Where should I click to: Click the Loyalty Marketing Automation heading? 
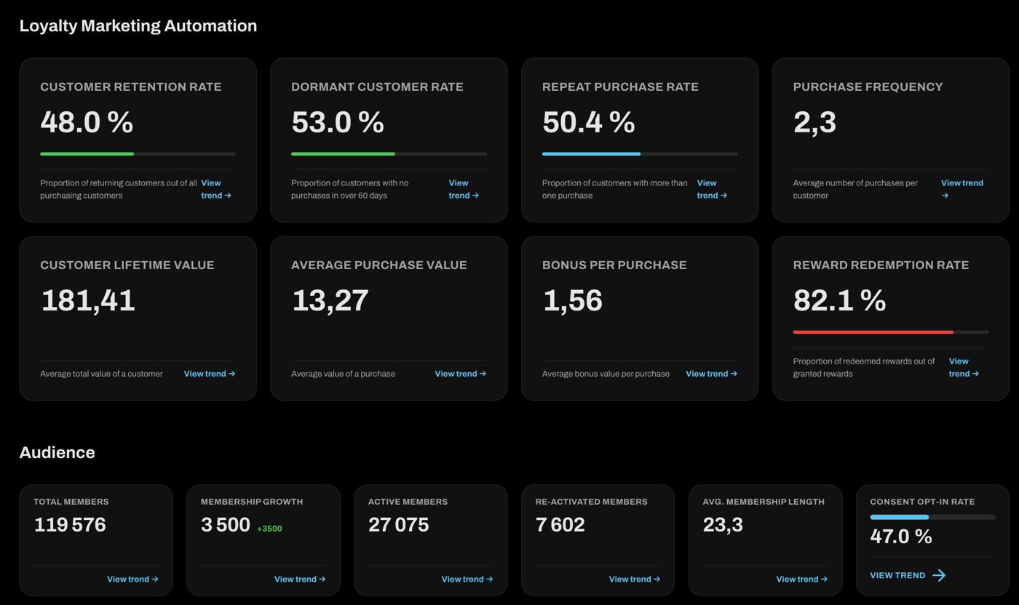coord(138,25)
